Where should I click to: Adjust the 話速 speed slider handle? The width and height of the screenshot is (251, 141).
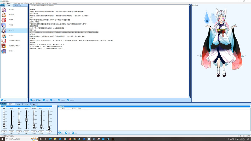[x=12, y=126]
